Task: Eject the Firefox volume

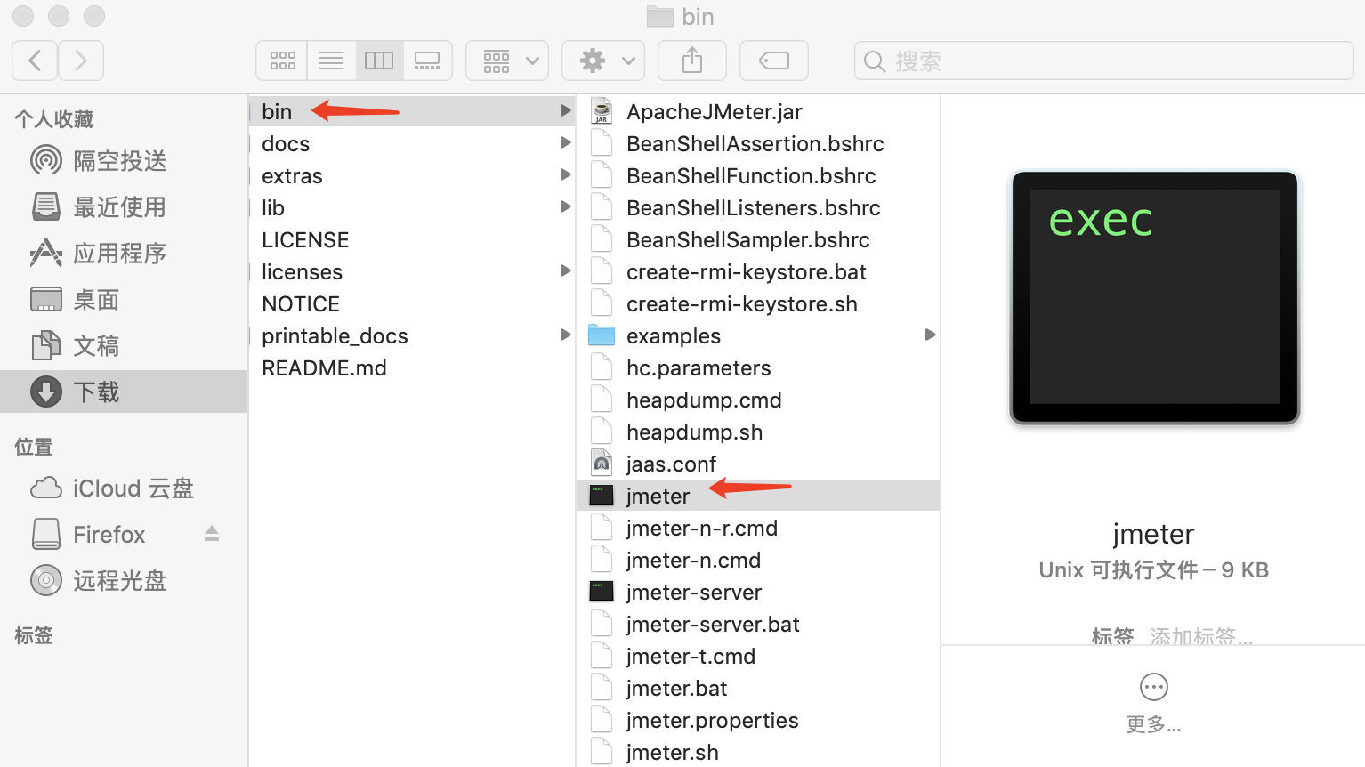Action: click(212, 534)
